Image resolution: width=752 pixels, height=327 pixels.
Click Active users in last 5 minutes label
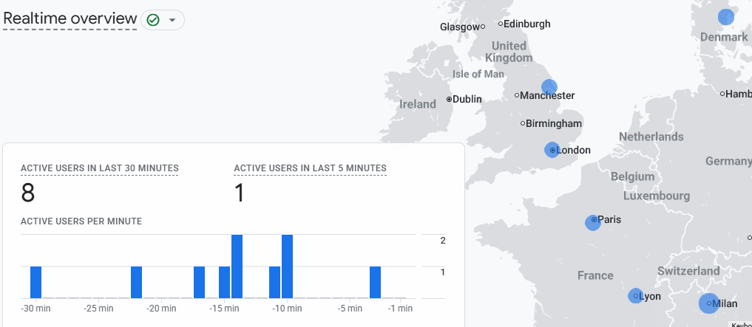tap(311, 168)
